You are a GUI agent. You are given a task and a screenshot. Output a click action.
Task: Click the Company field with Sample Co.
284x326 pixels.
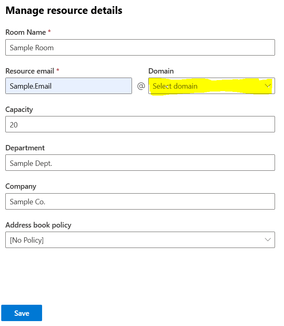(x=140, y=201)
